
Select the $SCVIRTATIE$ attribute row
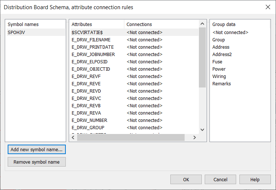87,33
